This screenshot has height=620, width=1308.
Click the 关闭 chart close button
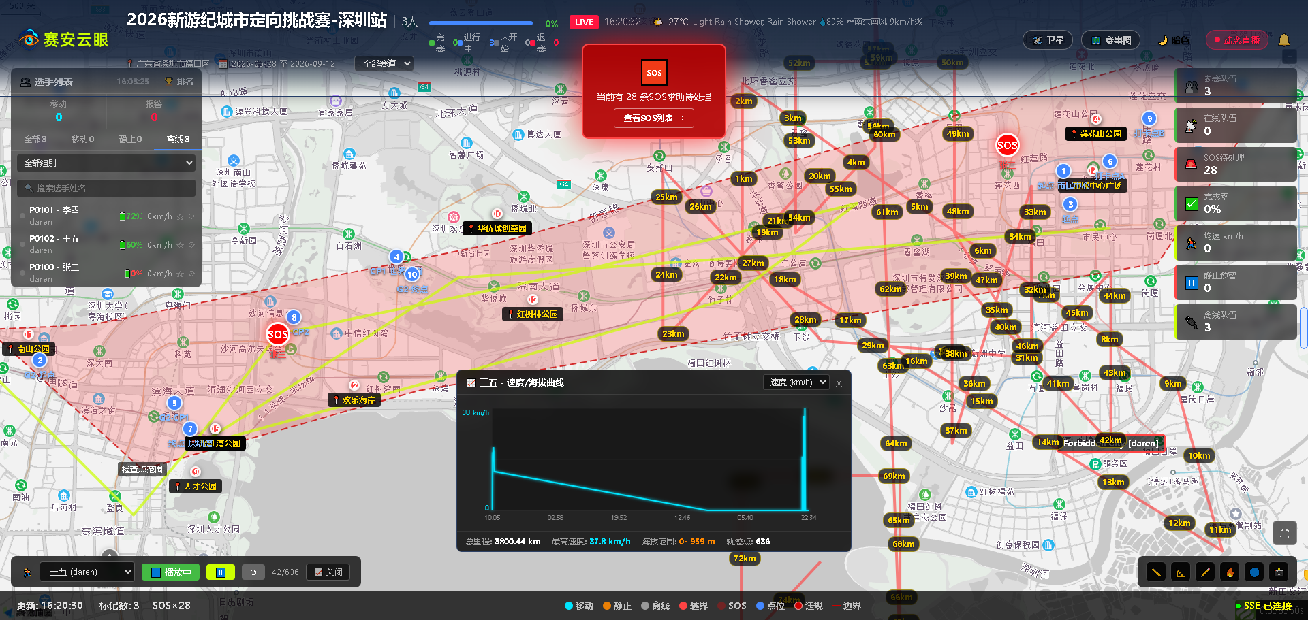[x=328, y=572]
